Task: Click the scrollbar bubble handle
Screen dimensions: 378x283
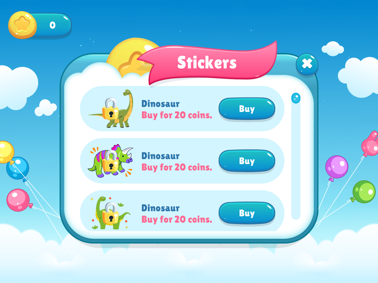Action: coord(296,98)
